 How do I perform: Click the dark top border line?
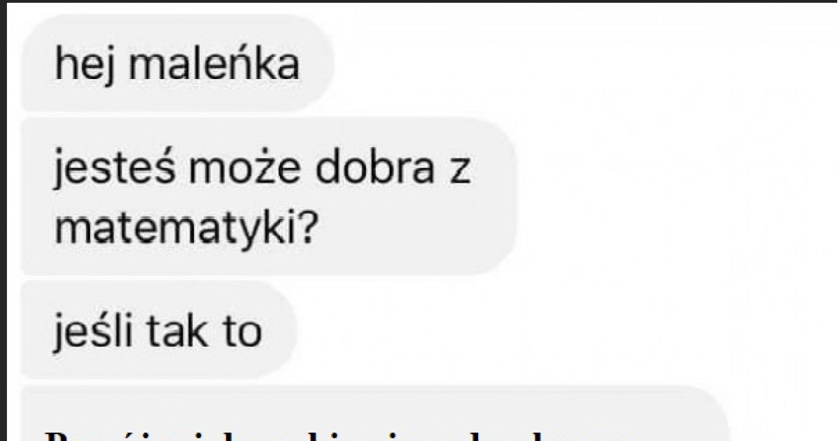(x=420, y=2)
